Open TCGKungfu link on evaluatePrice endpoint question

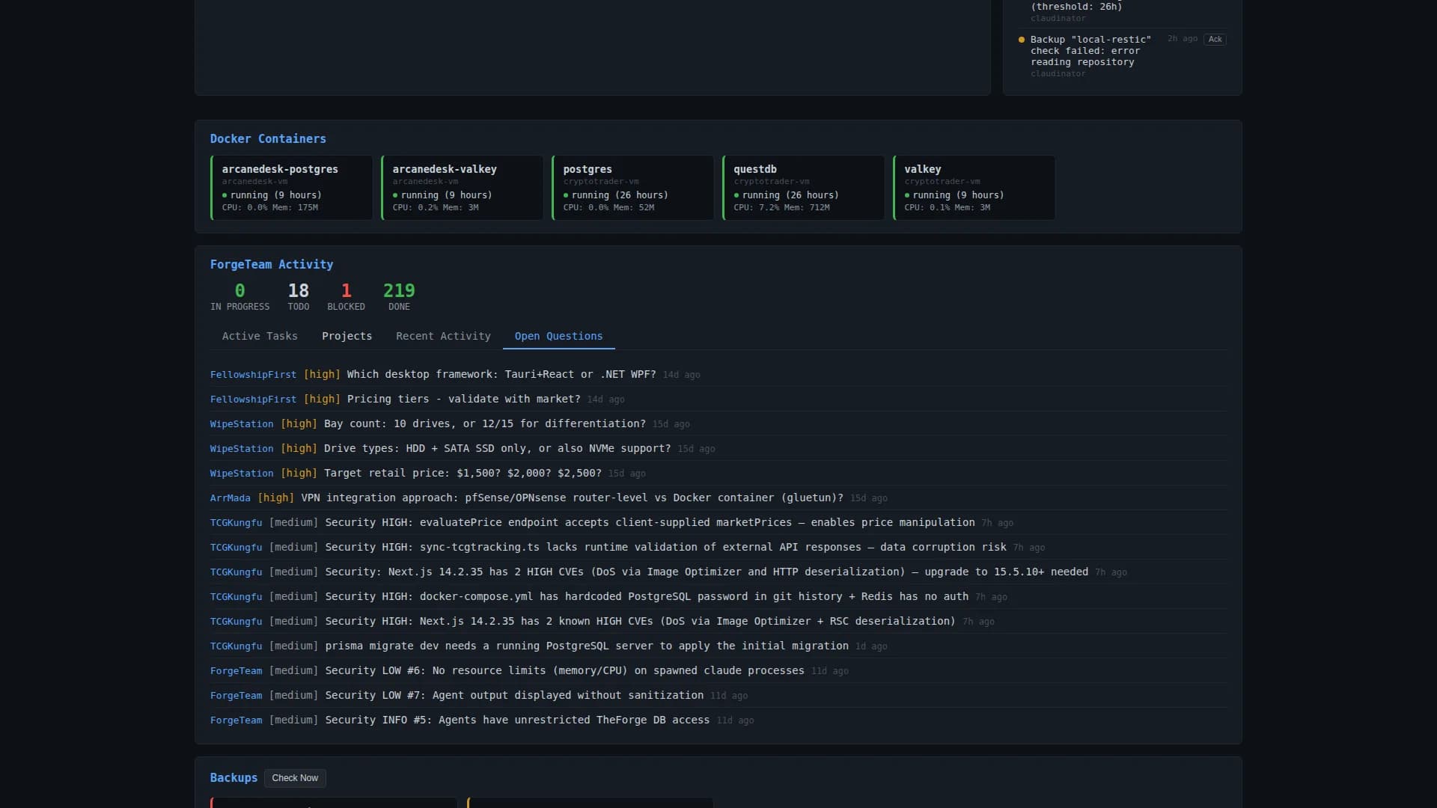click(236, 522)
